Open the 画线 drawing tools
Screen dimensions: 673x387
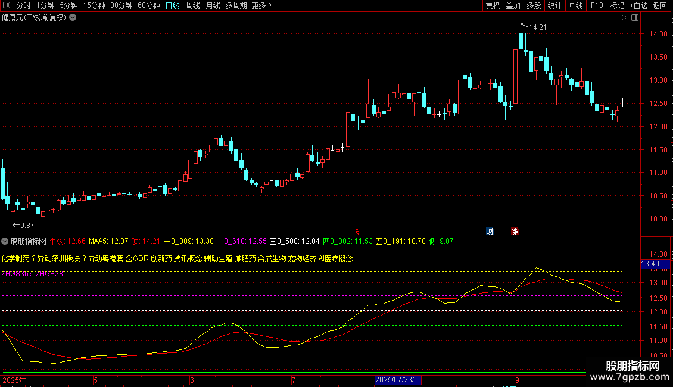[575, 5]
